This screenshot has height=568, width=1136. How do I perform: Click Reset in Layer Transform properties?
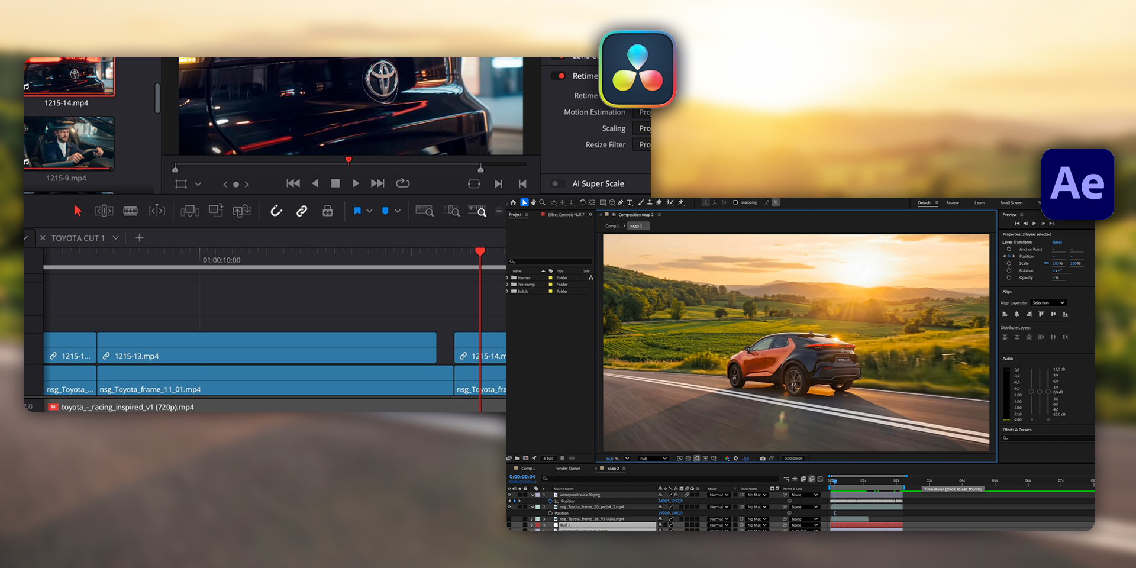pyautogui.click(x=1057, y=242)
